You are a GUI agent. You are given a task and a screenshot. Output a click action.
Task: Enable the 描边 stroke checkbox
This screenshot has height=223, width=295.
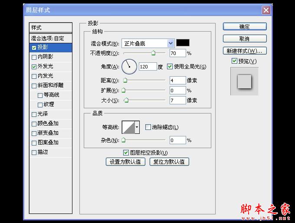coord(34,152)
